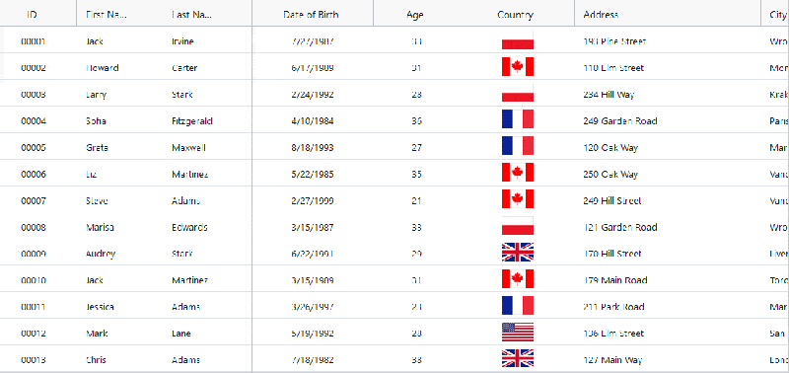Select birth date 7/18/1982
This screenshot has width=789, height=373.
(313, 360)
